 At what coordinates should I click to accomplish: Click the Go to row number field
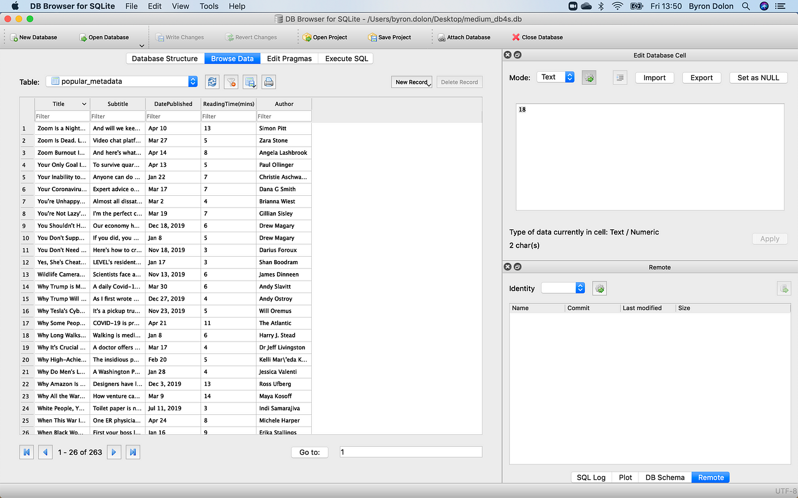click(x=411, y=452)
